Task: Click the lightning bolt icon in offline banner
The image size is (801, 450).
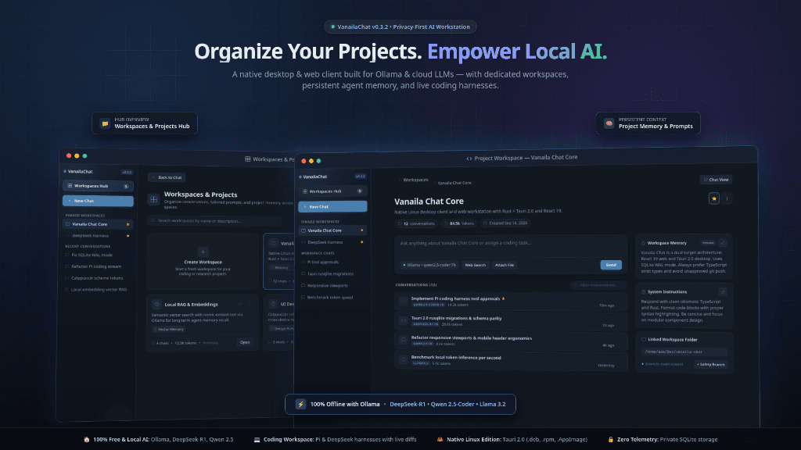Action: click(x=301, y=404)
